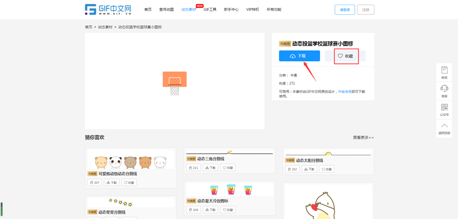458x219 pixels.
Task: Open the 动态太阳分割线 sun line thumbnail
Action: point(328,153)
